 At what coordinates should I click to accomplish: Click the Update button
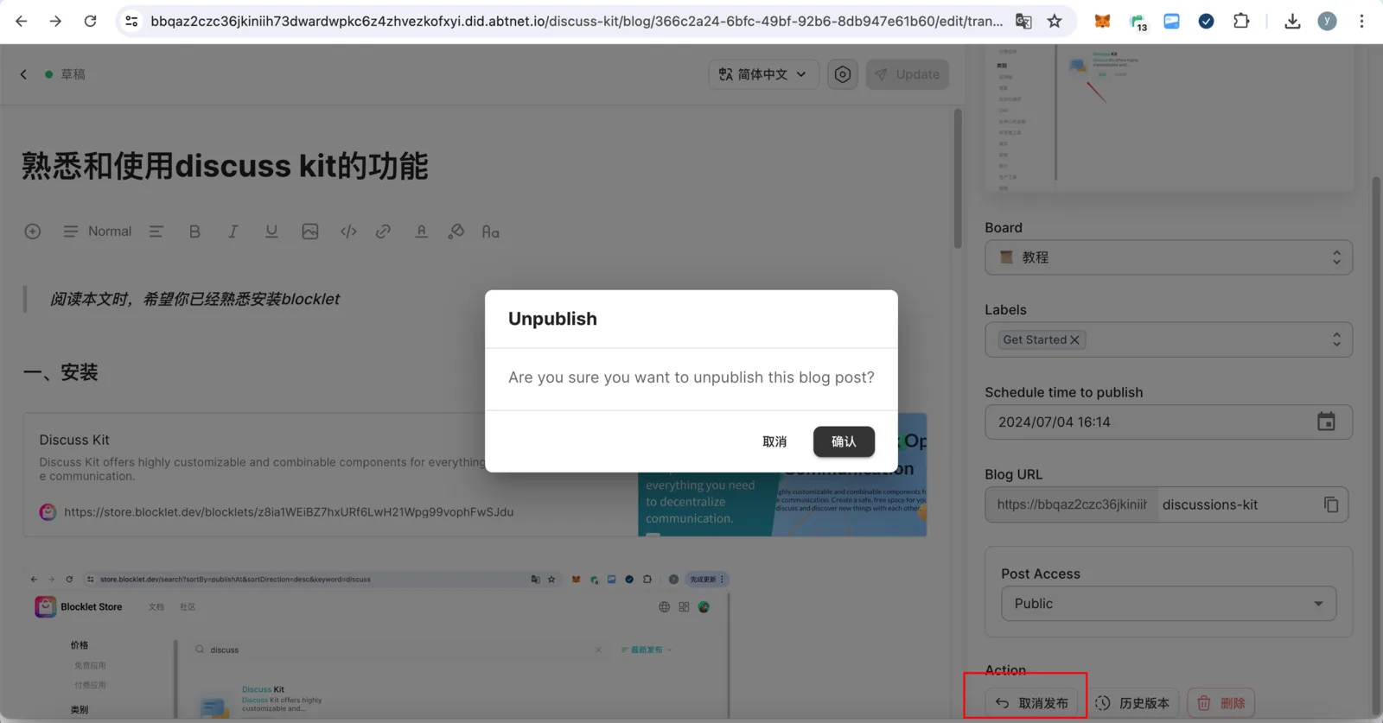click(x=908, y=74)
